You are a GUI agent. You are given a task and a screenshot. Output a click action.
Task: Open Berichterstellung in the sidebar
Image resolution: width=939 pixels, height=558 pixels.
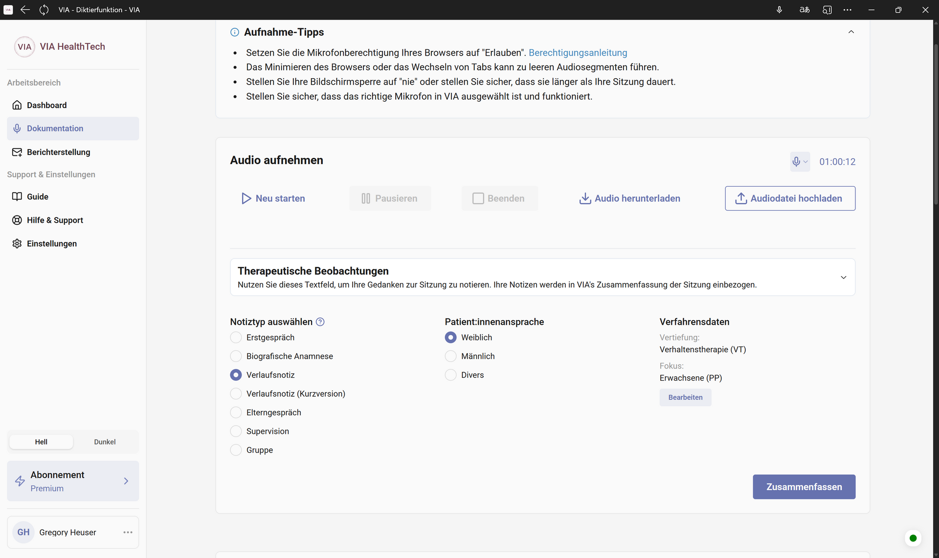(x=58, y=152)
